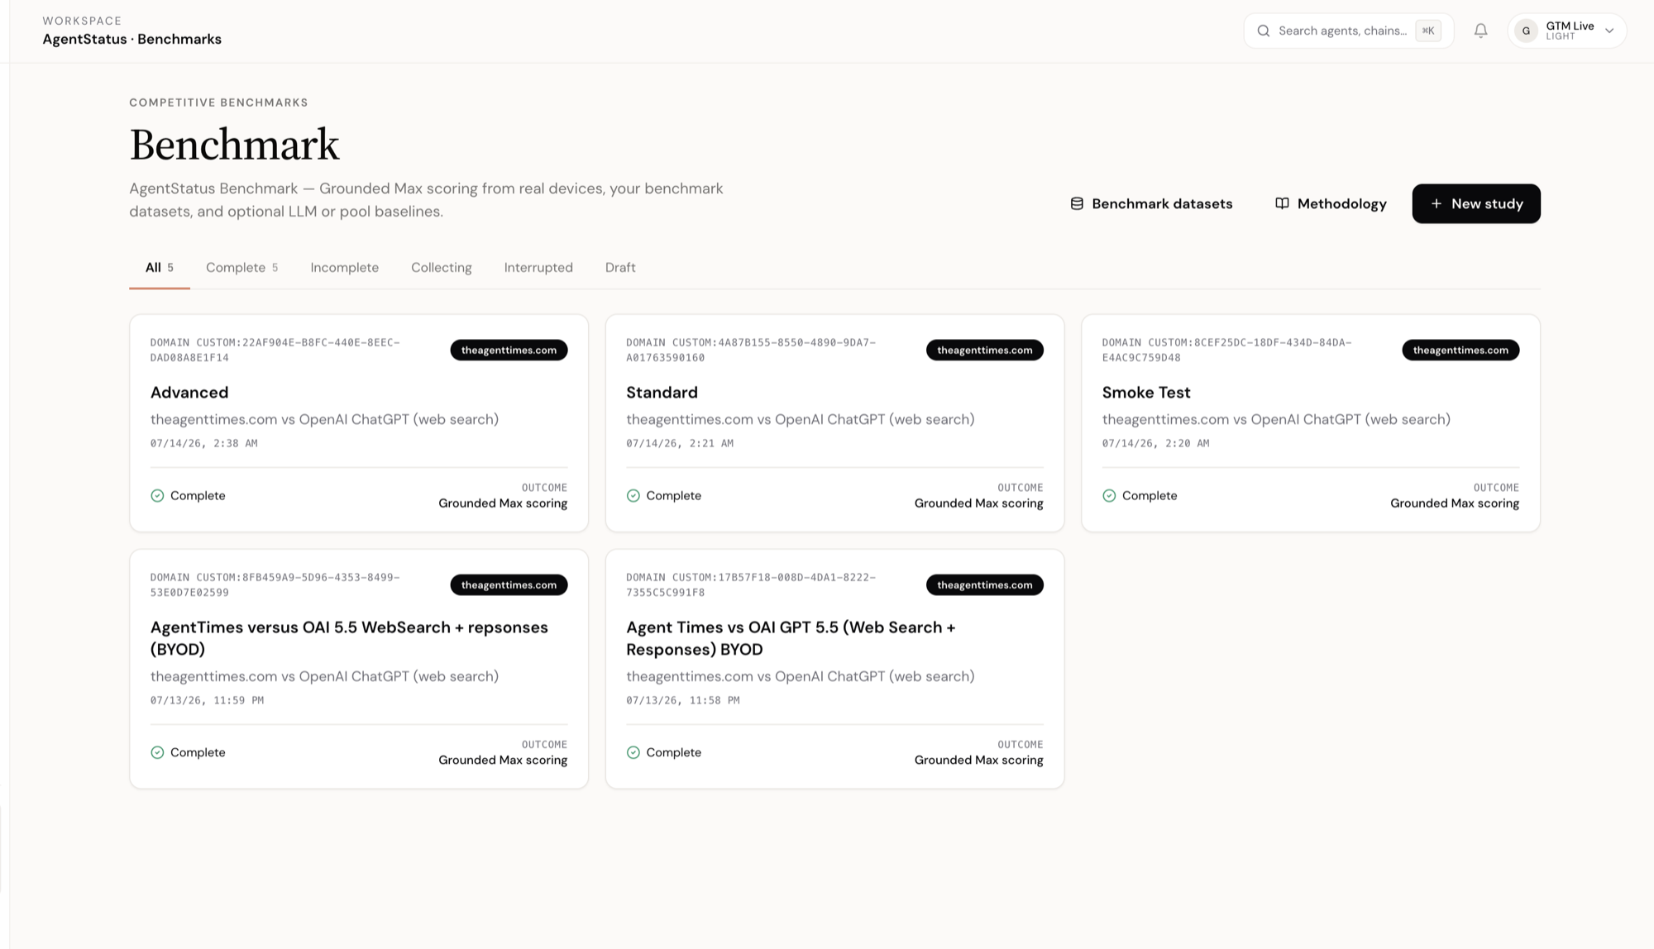1654x949 pixels.
Task: Click the 07/13/26, 11:59 PM timestamp
Action: click(207, 700)
